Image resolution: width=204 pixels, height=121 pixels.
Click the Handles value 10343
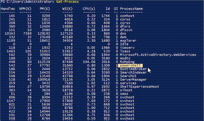pos(10,34)
